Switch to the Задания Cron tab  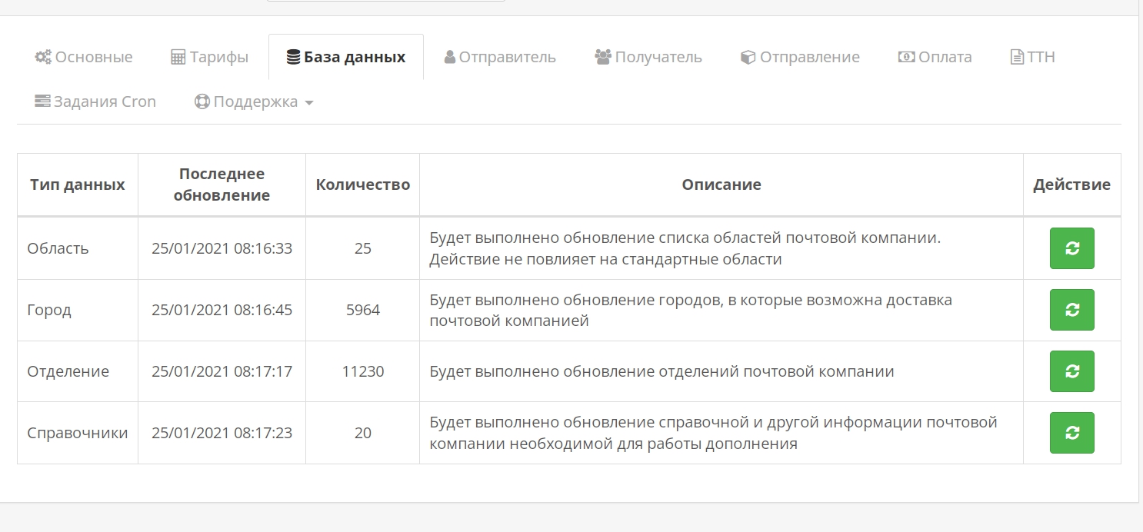(95, 102)
